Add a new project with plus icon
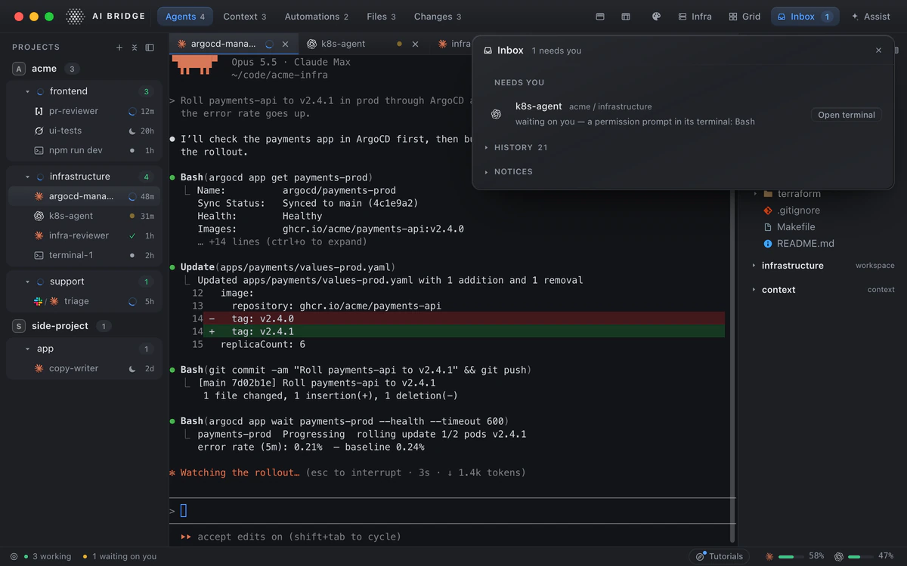This screenshot has height=566, width=907. pyautogui.click(x=119, y=48)
